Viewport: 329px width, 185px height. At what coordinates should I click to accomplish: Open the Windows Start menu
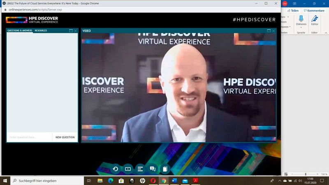pos(5,180)
